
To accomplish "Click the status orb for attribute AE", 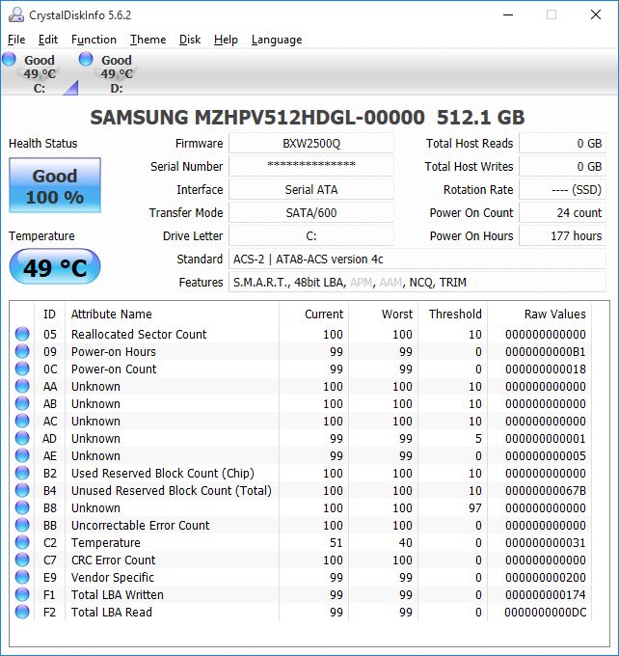I will [22, 455].
